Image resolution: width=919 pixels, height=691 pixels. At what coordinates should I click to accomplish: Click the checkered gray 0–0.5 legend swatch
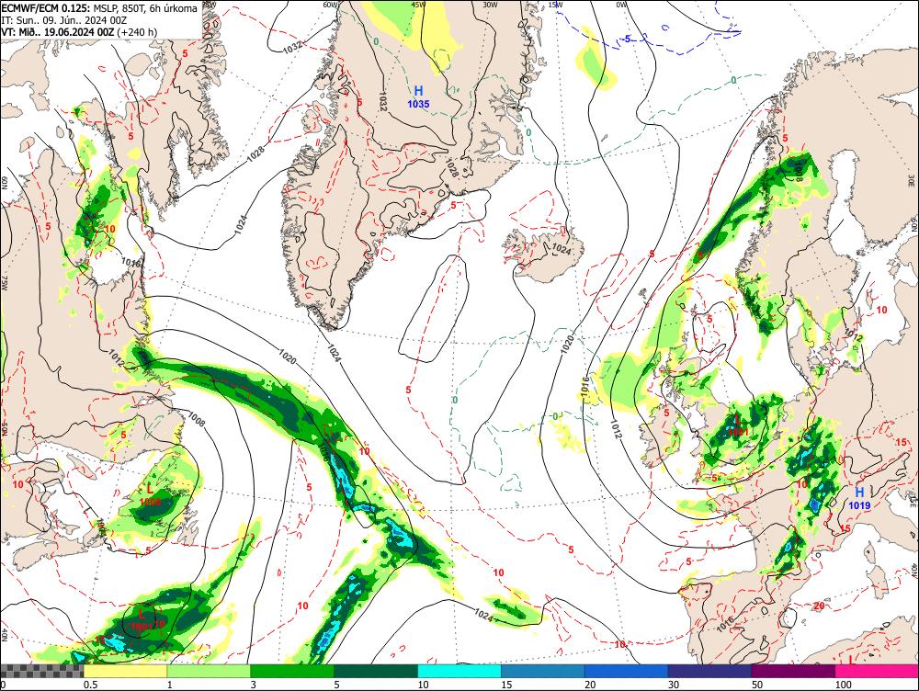(41, 671)
